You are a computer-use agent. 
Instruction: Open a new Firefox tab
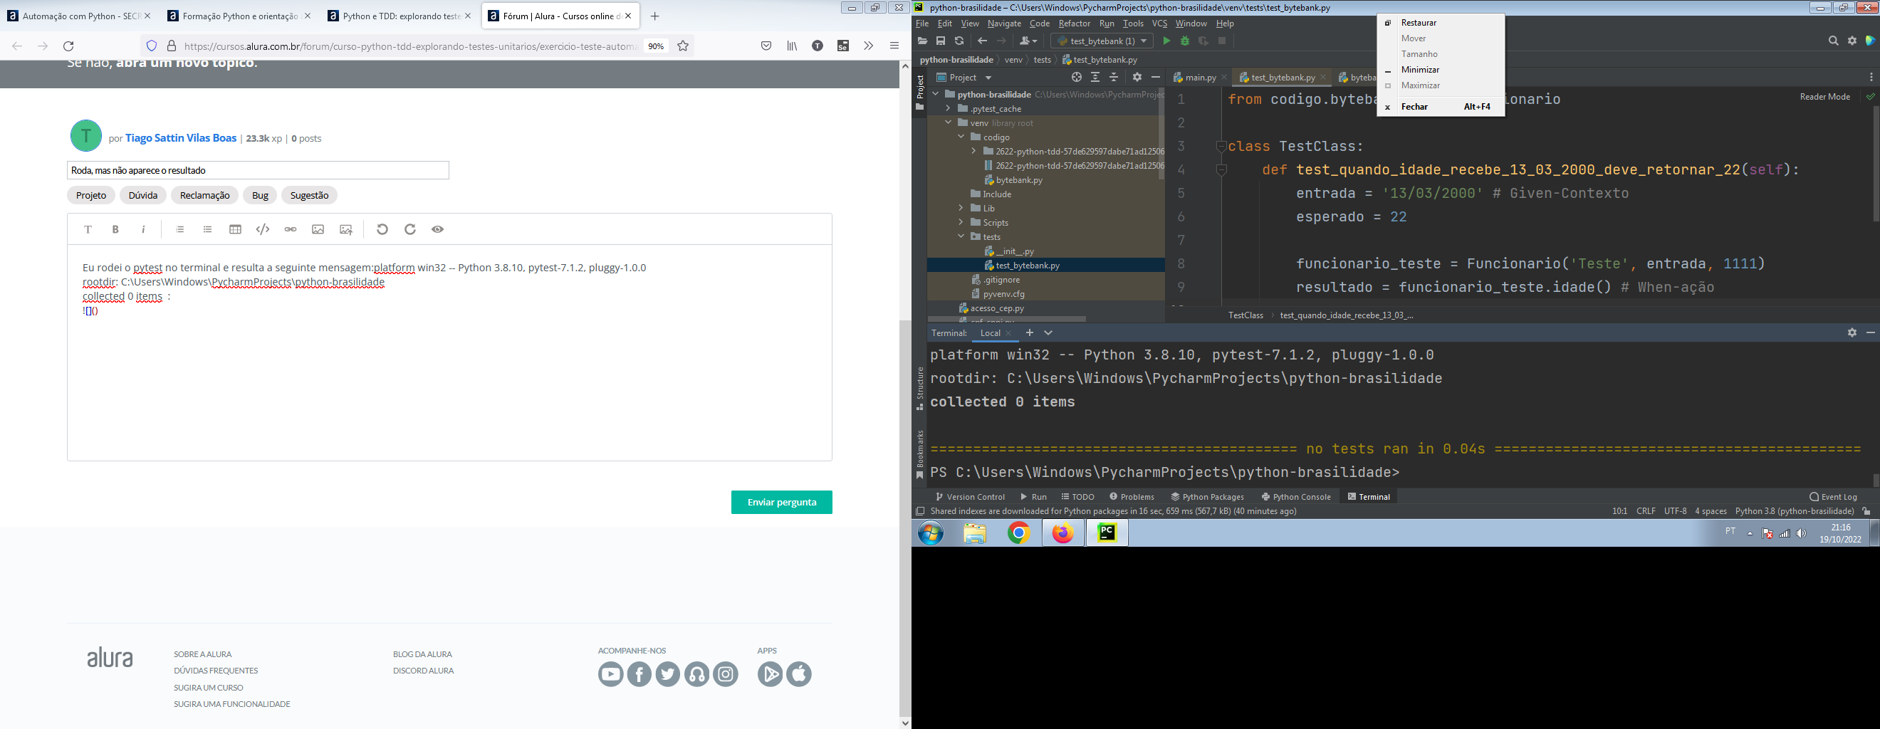(x=654, y=16)
